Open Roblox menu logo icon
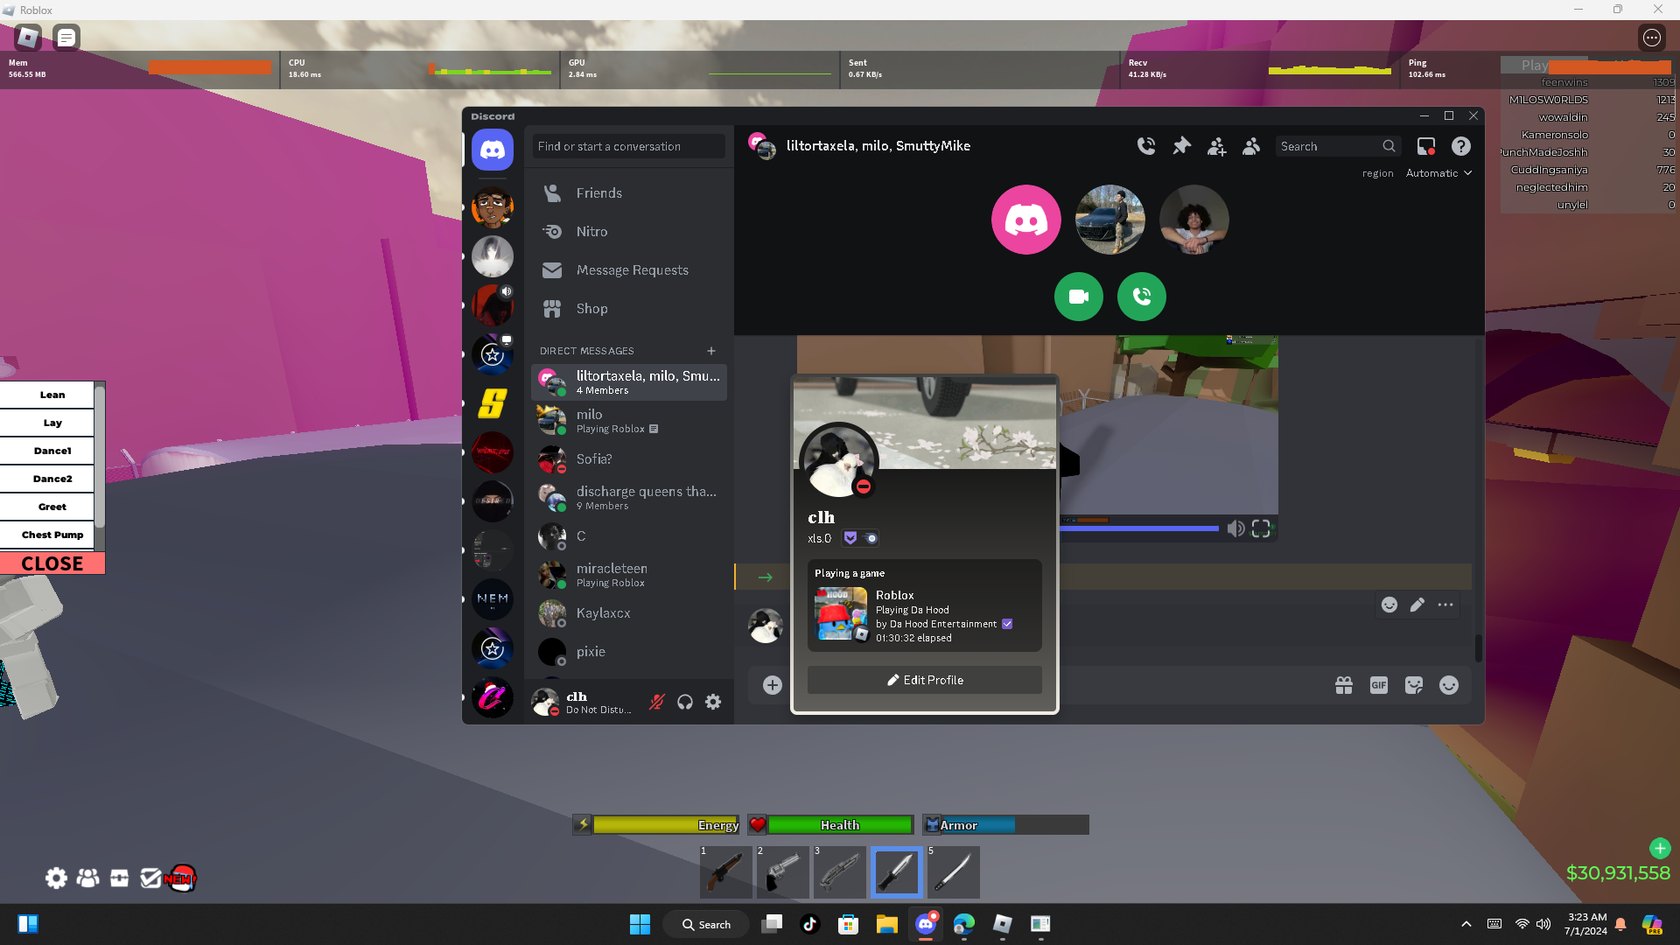The image size is (1680, 945). pyautogui.click(x=28, y=38)
